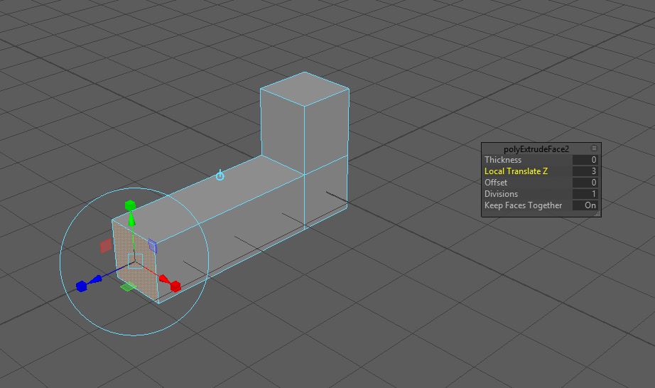This screenshot has height=388, width=655.
Task: Click the Offset value field
Action: (x=585, y=183)
